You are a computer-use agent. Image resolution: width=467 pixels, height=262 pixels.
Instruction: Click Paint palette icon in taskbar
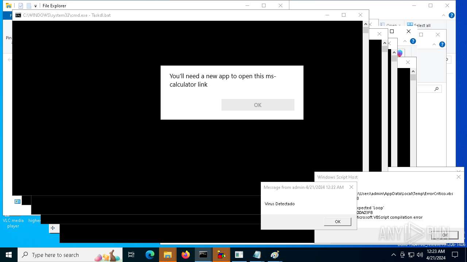[x=275, y=255]
